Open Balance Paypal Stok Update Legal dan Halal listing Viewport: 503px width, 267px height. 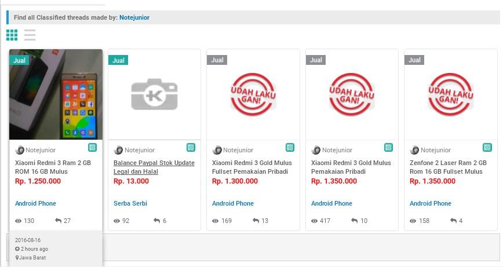154,167
